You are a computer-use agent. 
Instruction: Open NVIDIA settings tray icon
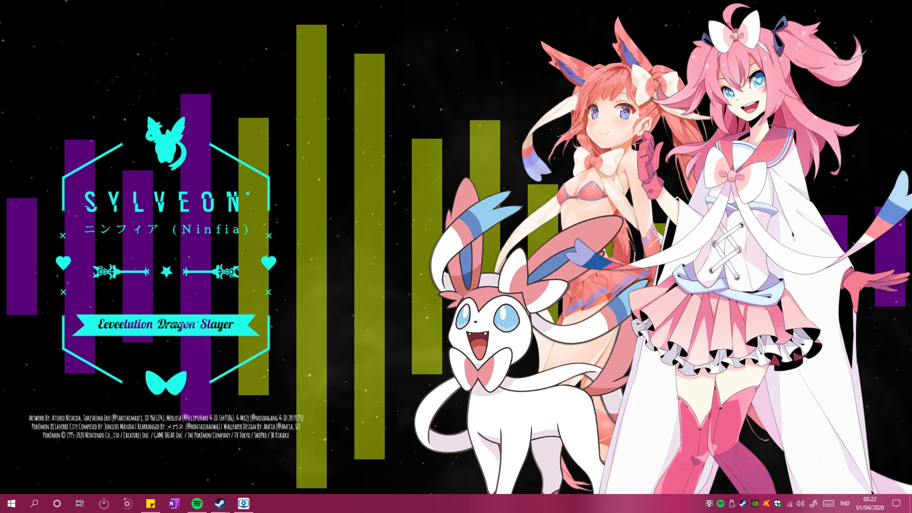tap(755, 503)
